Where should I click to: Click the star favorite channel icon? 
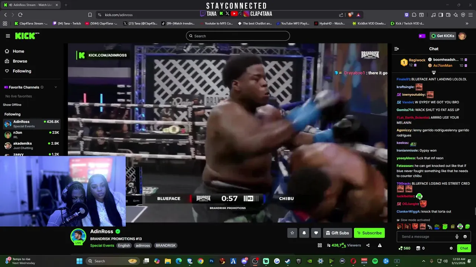(292, 233)
